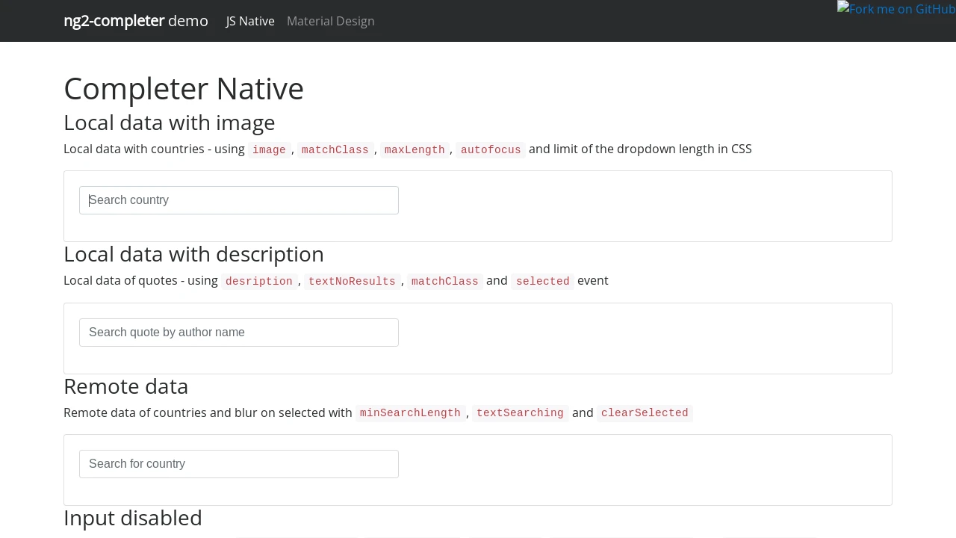Viewport: 956px width, 538px height.
Task: Click the Search quote by author name field
Action: pyautogui.click(x=239, y=333)
